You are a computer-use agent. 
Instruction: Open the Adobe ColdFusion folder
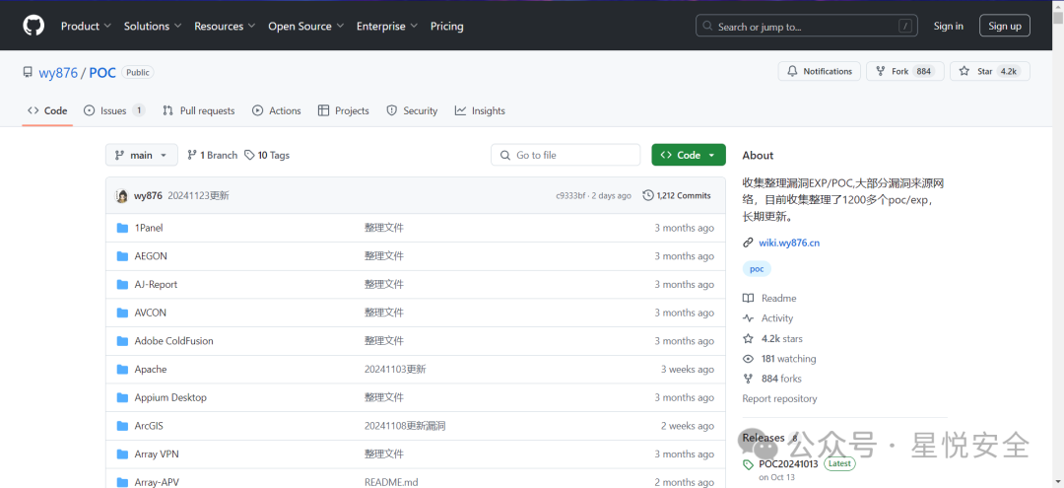(x=173, y=341)
